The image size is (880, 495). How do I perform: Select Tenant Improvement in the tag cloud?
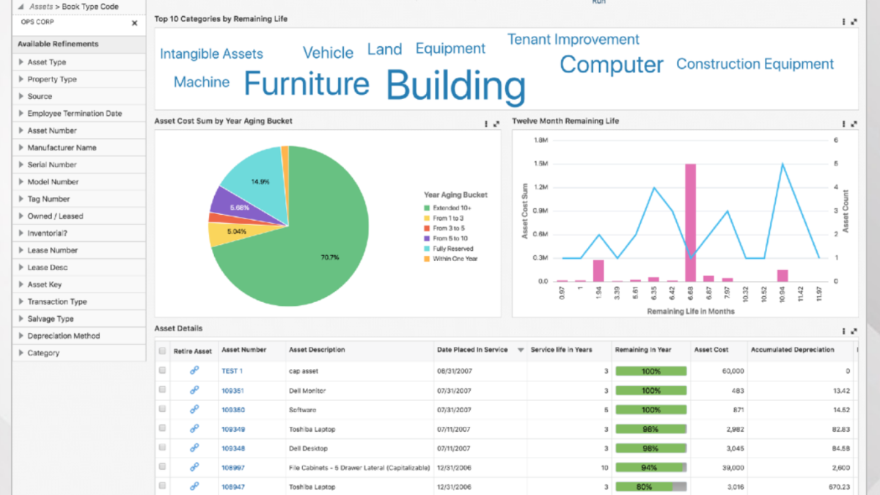[573, 40]
